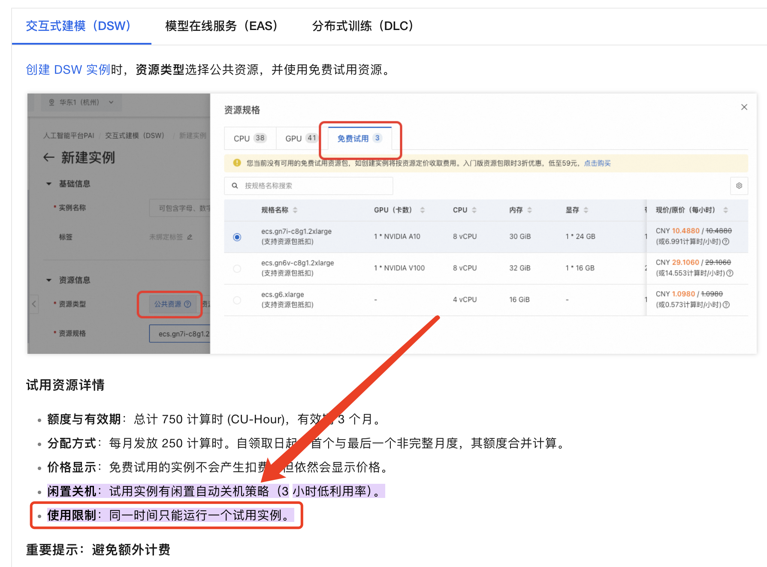Click the back arrow beside 新建实例

click(48, 157)
